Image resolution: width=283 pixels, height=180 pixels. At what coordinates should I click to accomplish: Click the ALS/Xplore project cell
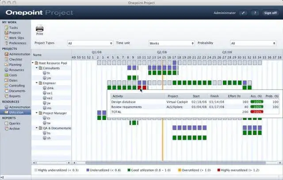coord(174,107)
